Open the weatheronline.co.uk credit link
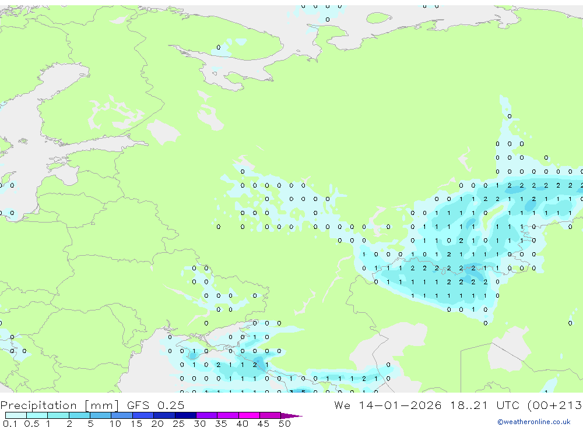Viewport: 583px width, 427px height. click(x=533, y=422)
